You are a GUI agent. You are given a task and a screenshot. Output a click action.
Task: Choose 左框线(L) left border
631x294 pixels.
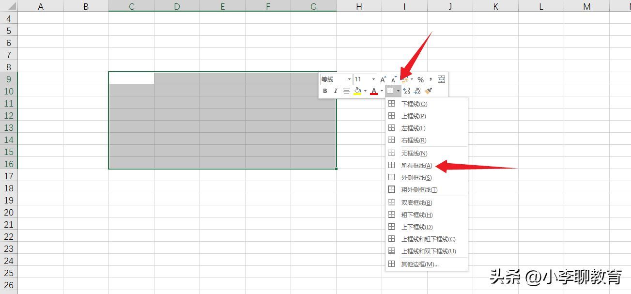[427, 128]
